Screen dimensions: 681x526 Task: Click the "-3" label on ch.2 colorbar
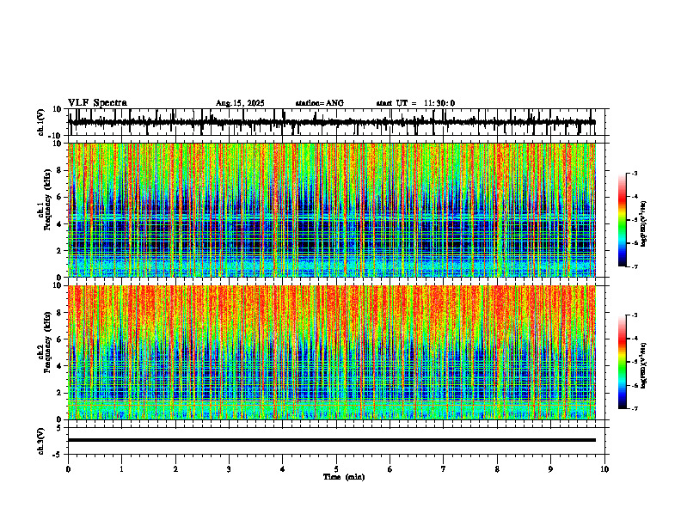(x=635, y=315)
